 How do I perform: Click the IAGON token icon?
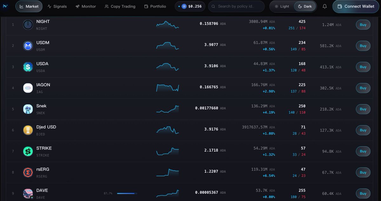click(28, 88)
